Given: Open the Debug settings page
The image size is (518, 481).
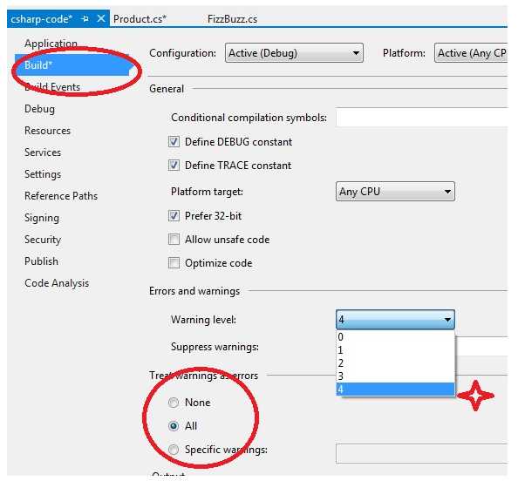Looking at the screenshot, I should (39, 109).
